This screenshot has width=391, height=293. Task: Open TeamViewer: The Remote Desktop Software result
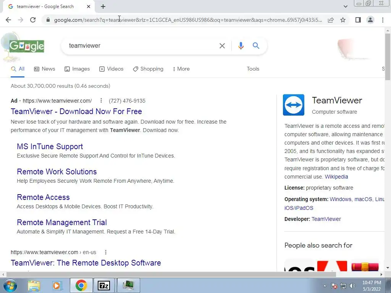pos(86,263)
